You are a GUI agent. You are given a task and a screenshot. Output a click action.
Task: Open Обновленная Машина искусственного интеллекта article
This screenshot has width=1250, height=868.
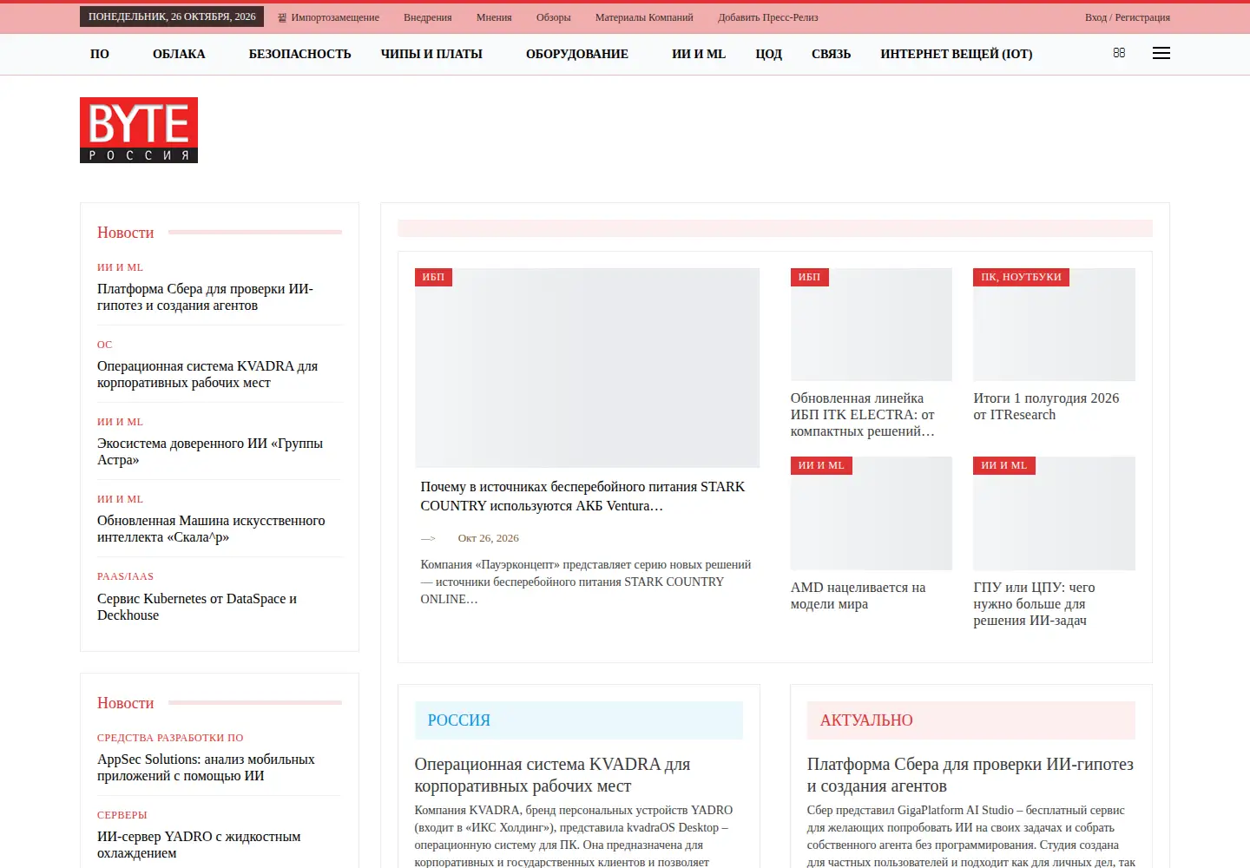tap(211, 529)
